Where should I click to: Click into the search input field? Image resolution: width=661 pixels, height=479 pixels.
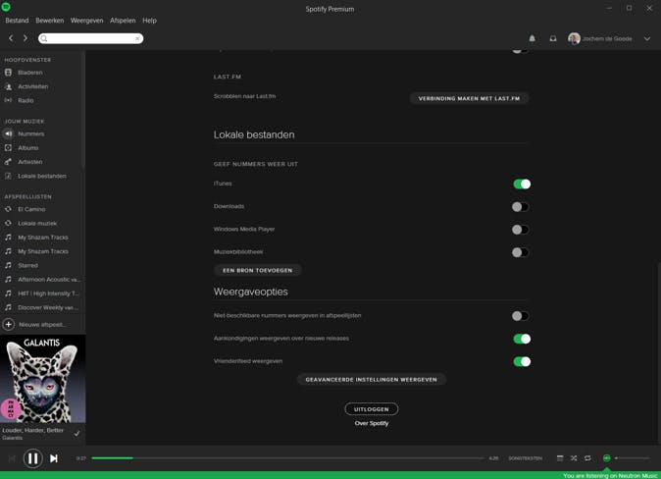(x=90, y=39)
